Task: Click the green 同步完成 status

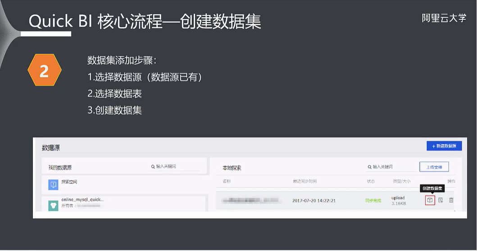Action: click(x=373, y=201)
